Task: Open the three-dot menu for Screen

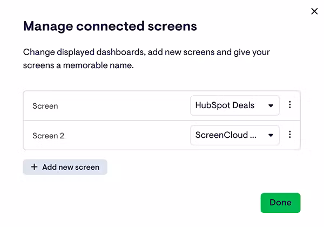Action: click(290, 105)
